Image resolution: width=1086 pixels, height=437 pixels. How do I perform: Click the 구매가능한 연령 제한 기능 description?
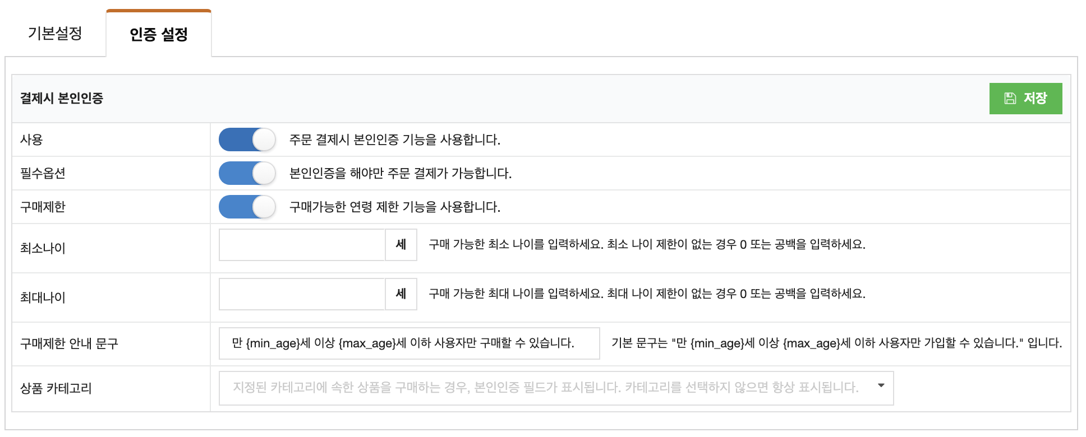tap(395, 207)
